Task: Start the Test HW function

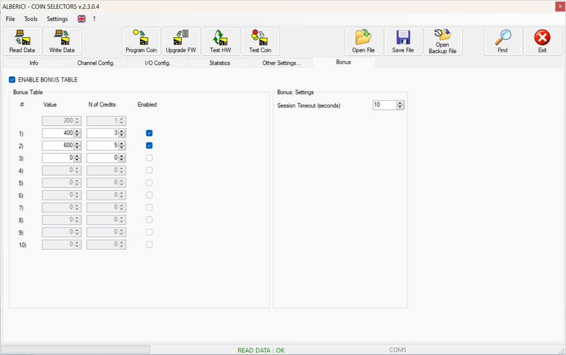Action: [x=220, y=41]
